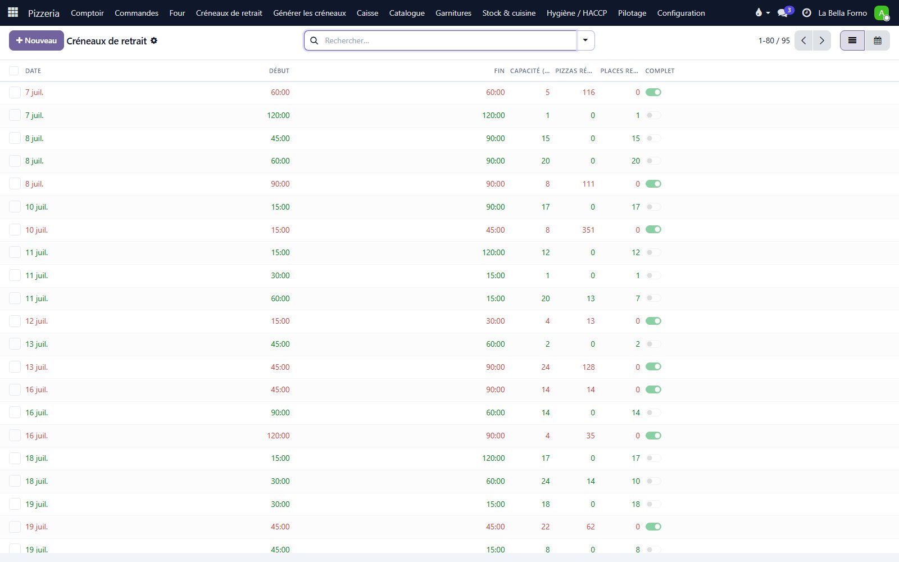Toggle Complet switch on the 7 juil. 120:00 row

click(x=653, y=115)
